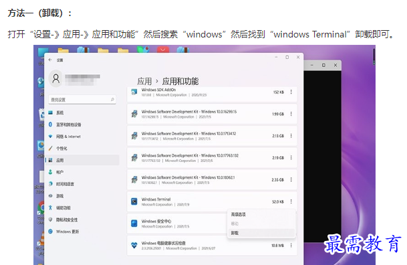Open 网络 & Internet settings
407x265 pixels.
[x=82, y=137]
